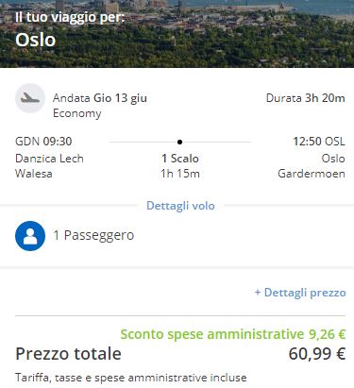Click the 60,99 € total price
This screenshot has width=354, height=388.
coord(317,354)
